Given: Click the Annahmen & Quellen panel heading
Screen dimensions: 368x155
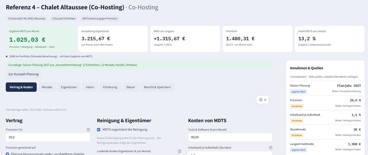Looking at the screenshot, I should point(306,68).
